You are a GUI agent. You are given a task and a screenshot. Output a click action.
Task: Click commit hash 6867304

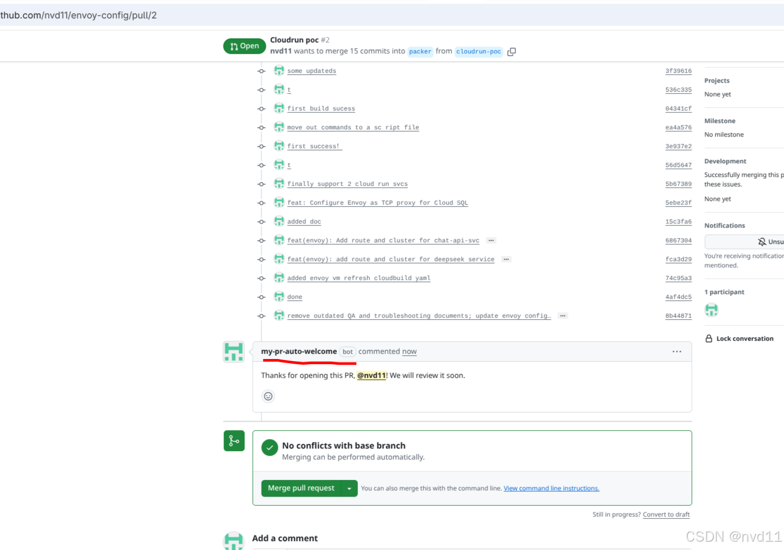[x=678, y=241]
